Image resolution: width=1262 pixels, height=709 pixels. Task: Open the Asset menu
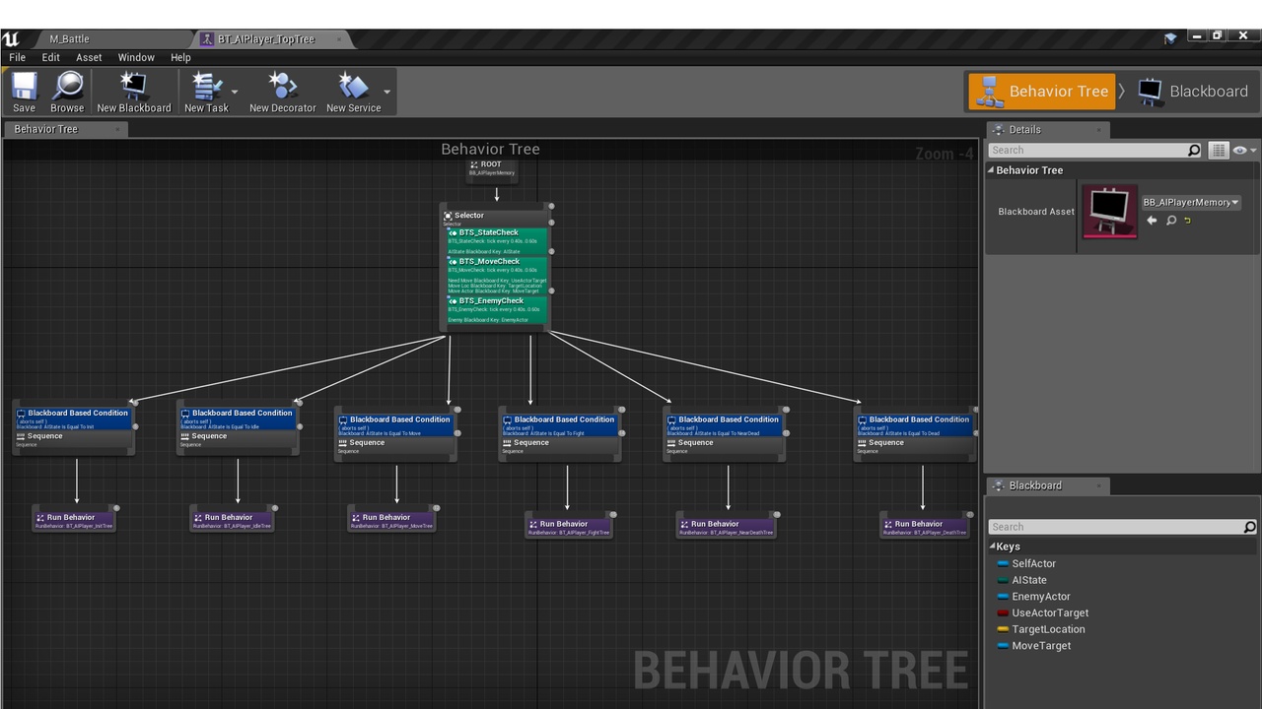(x=89, y=57)
